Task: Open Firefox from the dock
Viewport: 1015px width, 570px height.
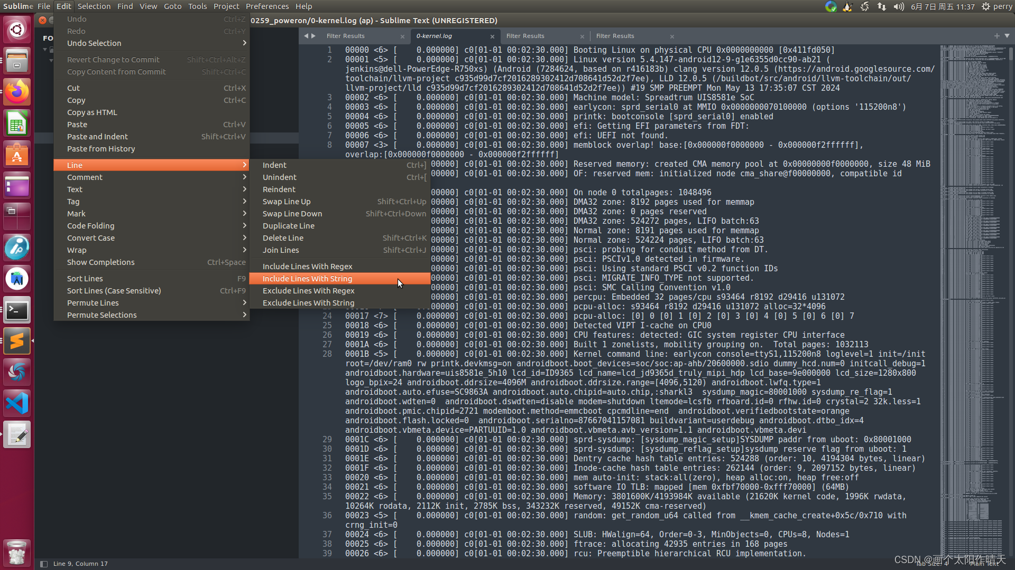Action: (17, 91)
